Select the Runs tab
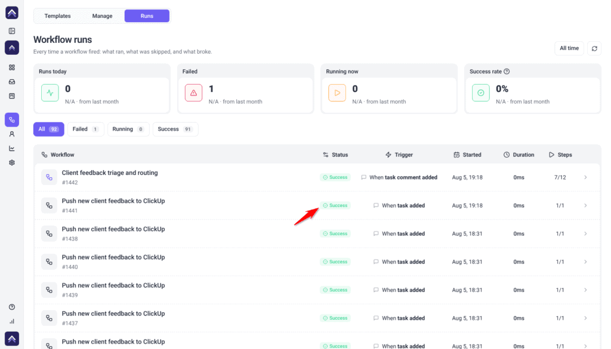Screen dimensions: 611x349 [x=147, y=16]
